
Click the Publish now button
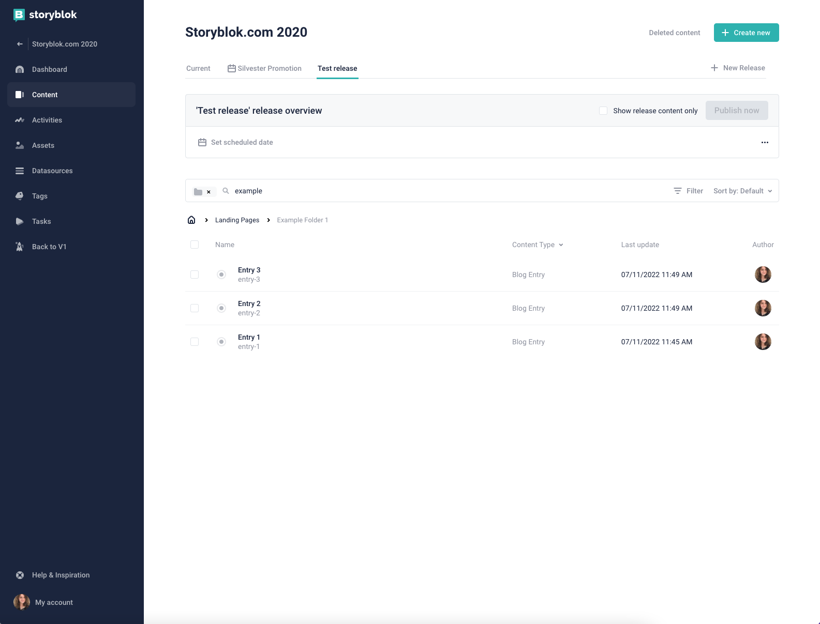coord(737,110)
